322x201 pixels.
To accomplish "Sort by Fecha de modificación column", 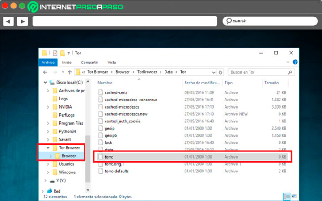I will [202, 83].
